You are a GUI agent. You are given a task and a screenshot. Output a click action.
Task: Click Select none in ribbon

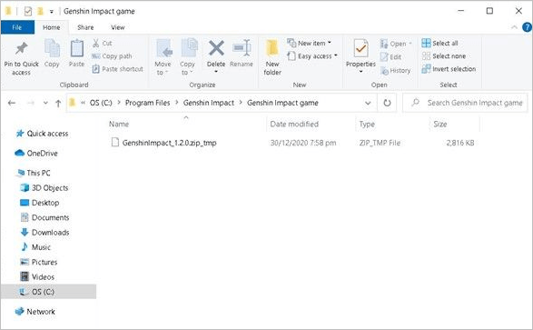tap(444, 56)
